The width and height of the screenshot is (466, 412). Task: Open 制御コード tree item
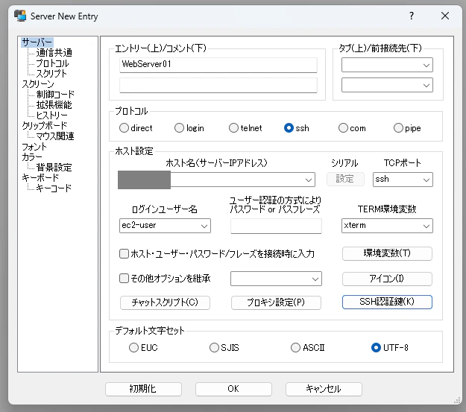[x=55, y=95]
